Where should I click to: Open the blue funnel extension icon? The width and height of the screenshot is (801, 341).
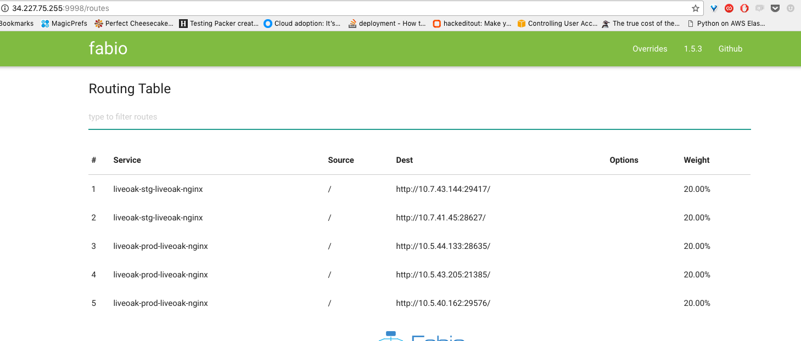click(x=714, y=8)
